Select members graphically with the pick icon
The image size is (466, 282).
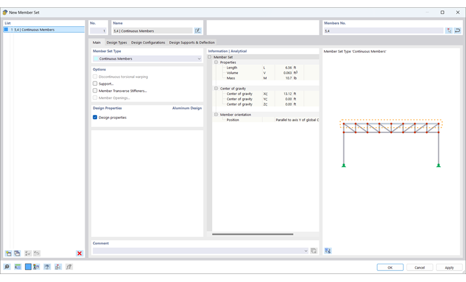449,31
